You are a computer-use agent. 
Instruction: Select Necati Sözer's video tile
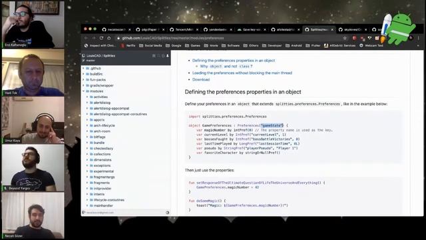click(x=33, y=215)
